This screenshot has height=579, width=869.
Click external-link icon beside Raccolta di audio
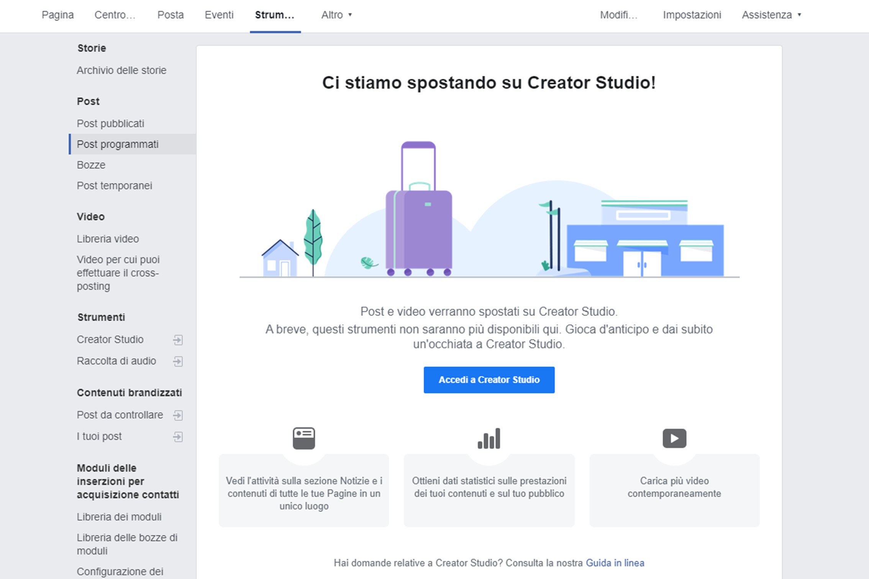(178, 361)
